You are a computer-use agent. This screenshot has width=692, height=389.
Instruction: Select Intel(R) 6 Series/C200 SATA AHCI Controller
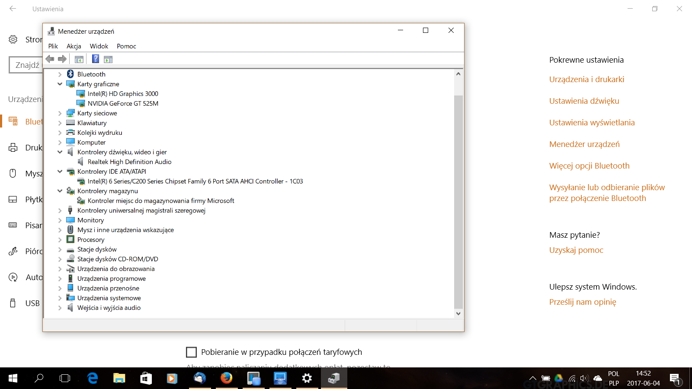(195, 181)
